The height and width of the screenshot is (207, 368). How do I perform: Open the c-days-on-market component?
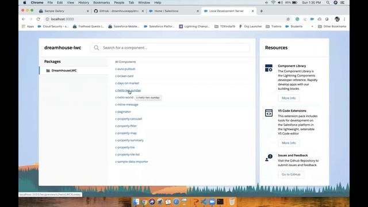(127, 83)
